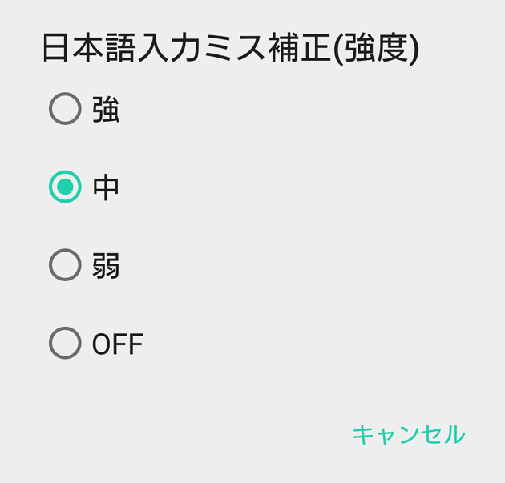505x483 pixels.
Task: Click the empty circle beside 弱
Action: click(x=65, y=265)
